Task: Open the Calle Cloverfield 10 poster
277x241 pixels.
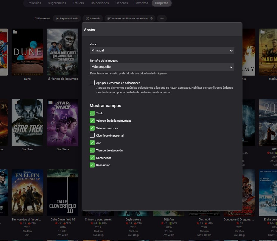Action: click(x=63, y=193)
